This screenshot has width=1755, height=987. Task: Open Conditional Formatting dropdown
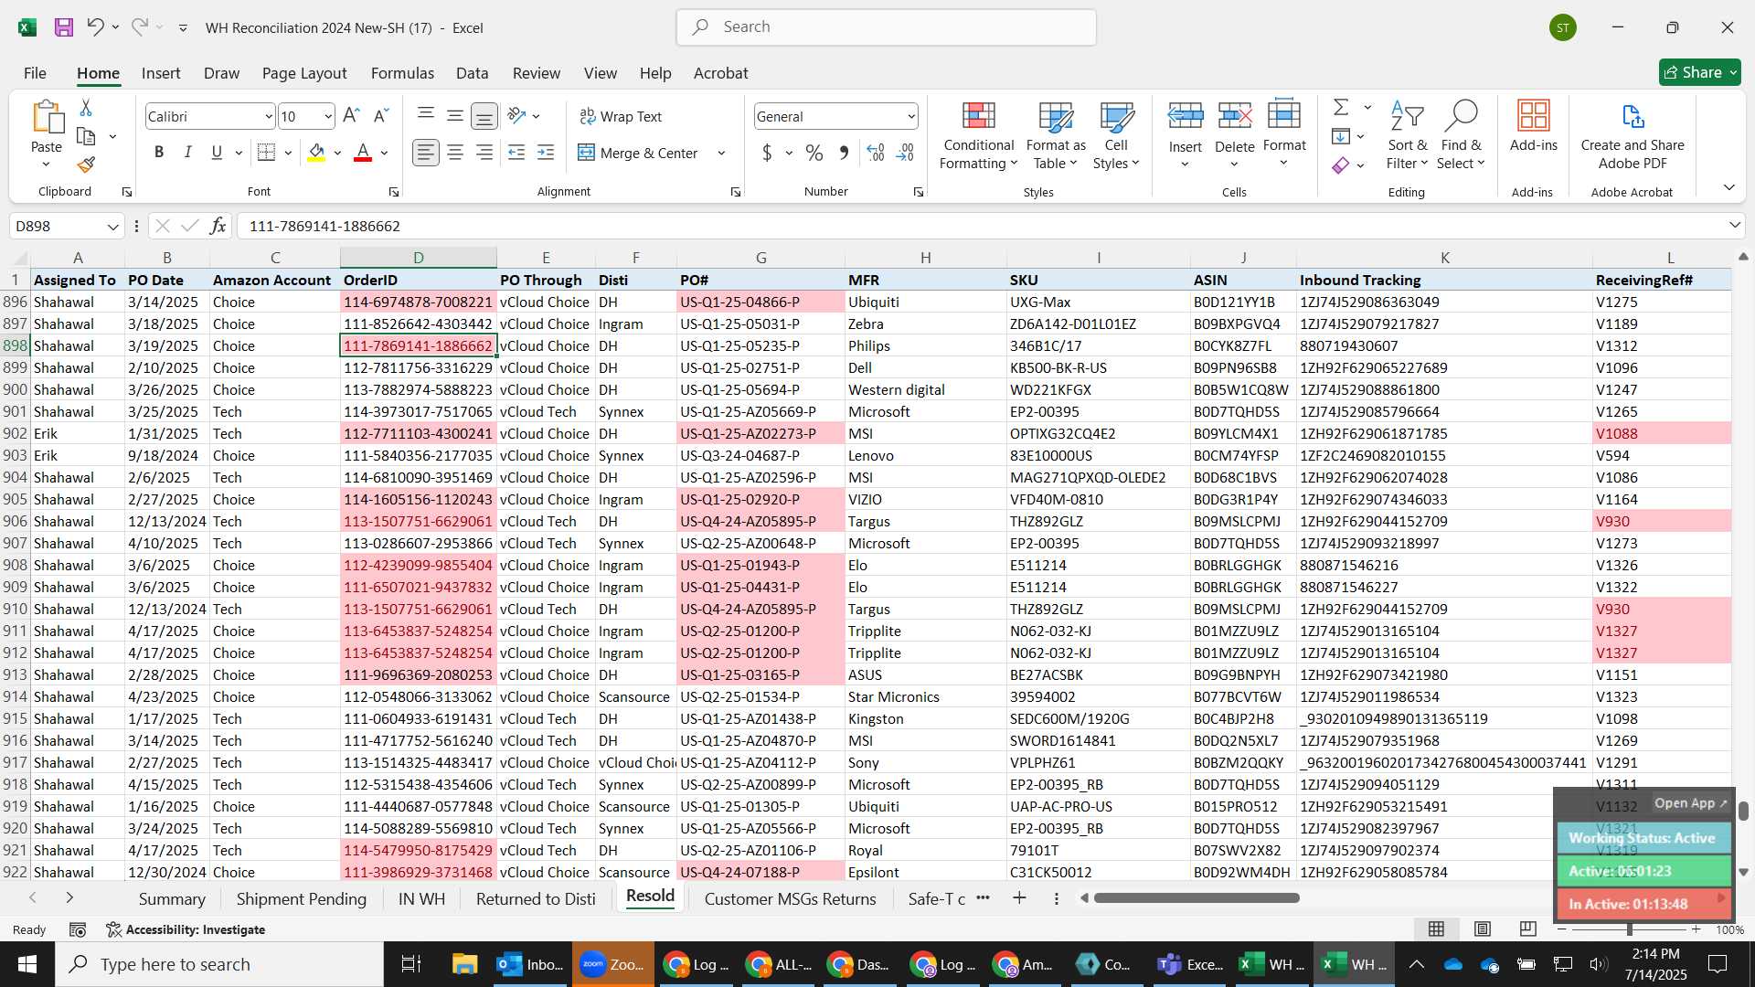(x=978, y=135)
